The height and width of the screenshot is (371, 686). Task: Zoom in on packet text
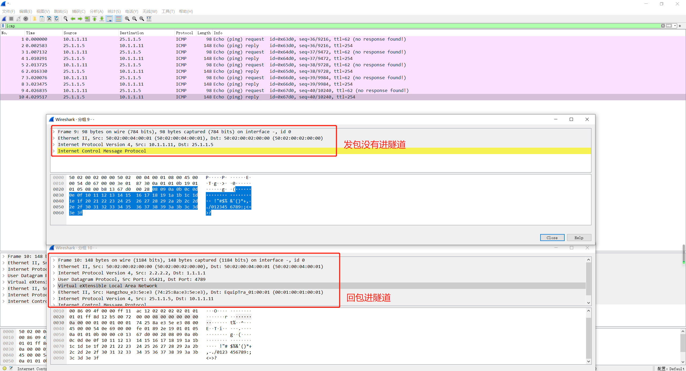pyautogui.click(x=127, y=19)
